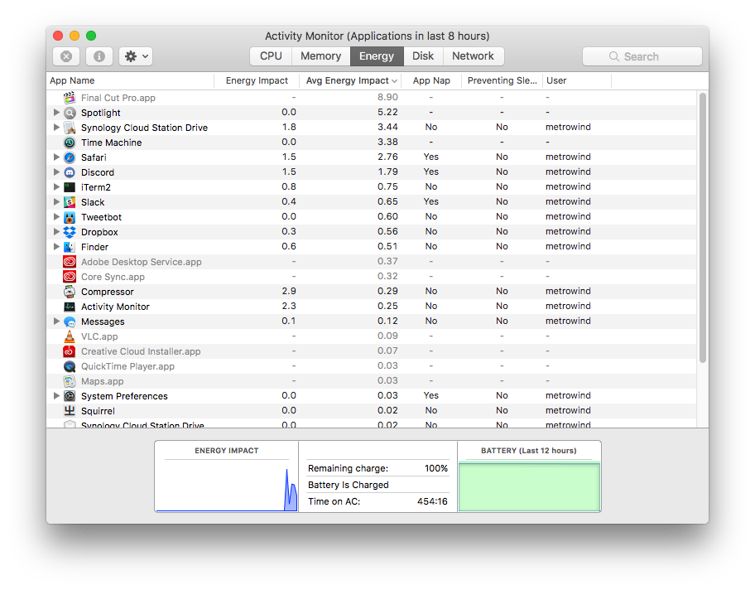
Task: Select the VLC cone icon
Action: click(x=70, y=336)
